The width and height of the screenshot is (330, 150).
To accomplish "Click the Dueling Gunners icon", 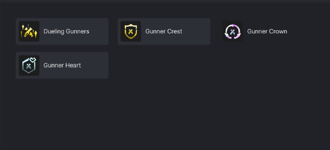I will click(x=29, y=32).
